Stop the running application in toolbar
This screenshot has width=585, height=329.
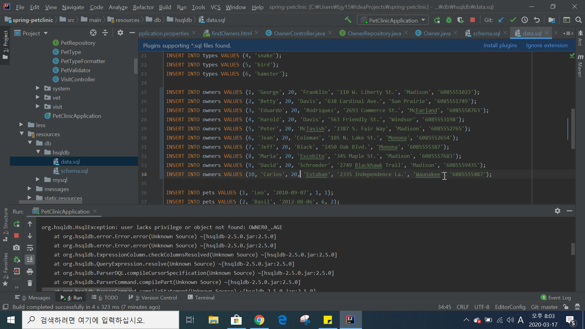473,20
